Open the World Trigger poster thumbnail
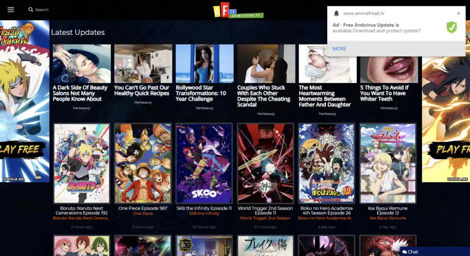 (265, 163)
